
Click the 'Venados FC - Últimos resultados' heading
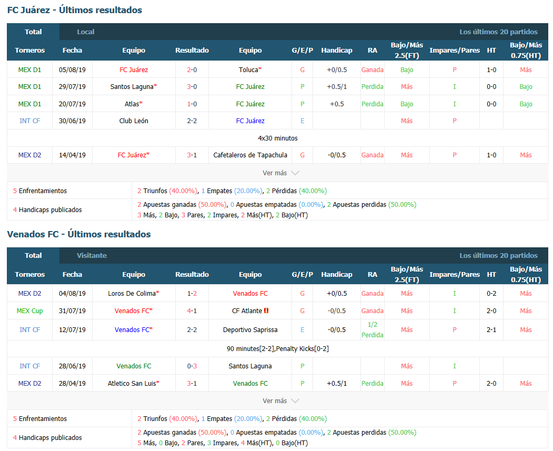coord(78,234)
